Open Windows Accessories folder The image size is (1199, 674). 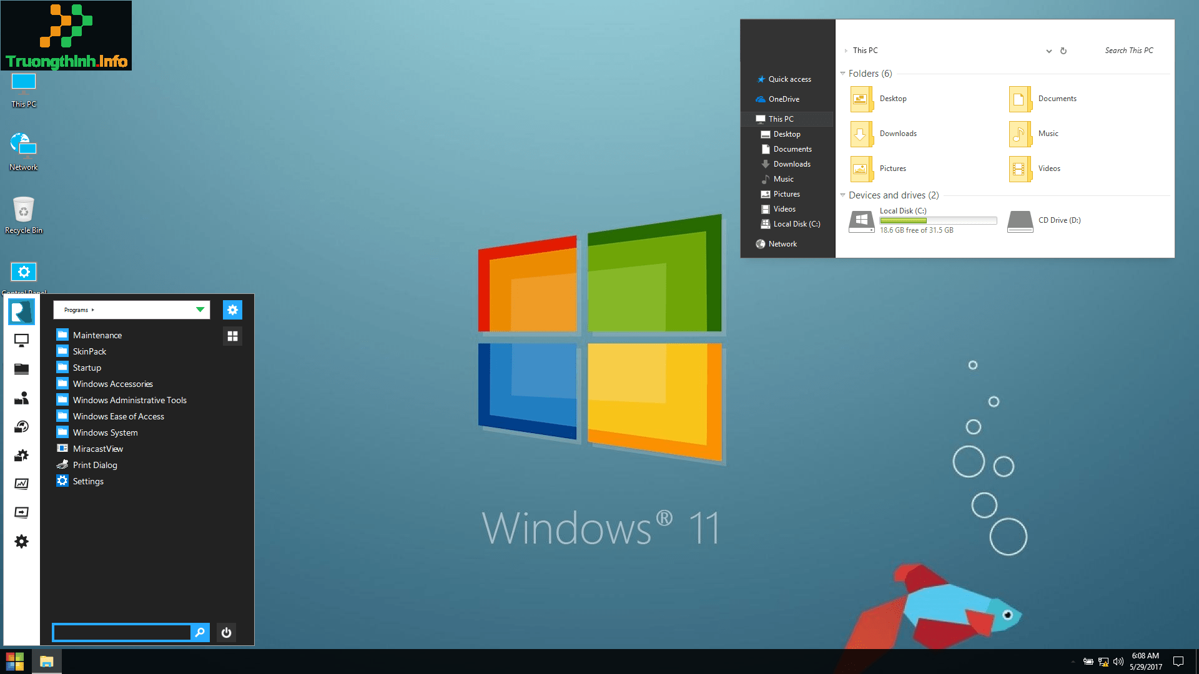click(x=104, y=384)
